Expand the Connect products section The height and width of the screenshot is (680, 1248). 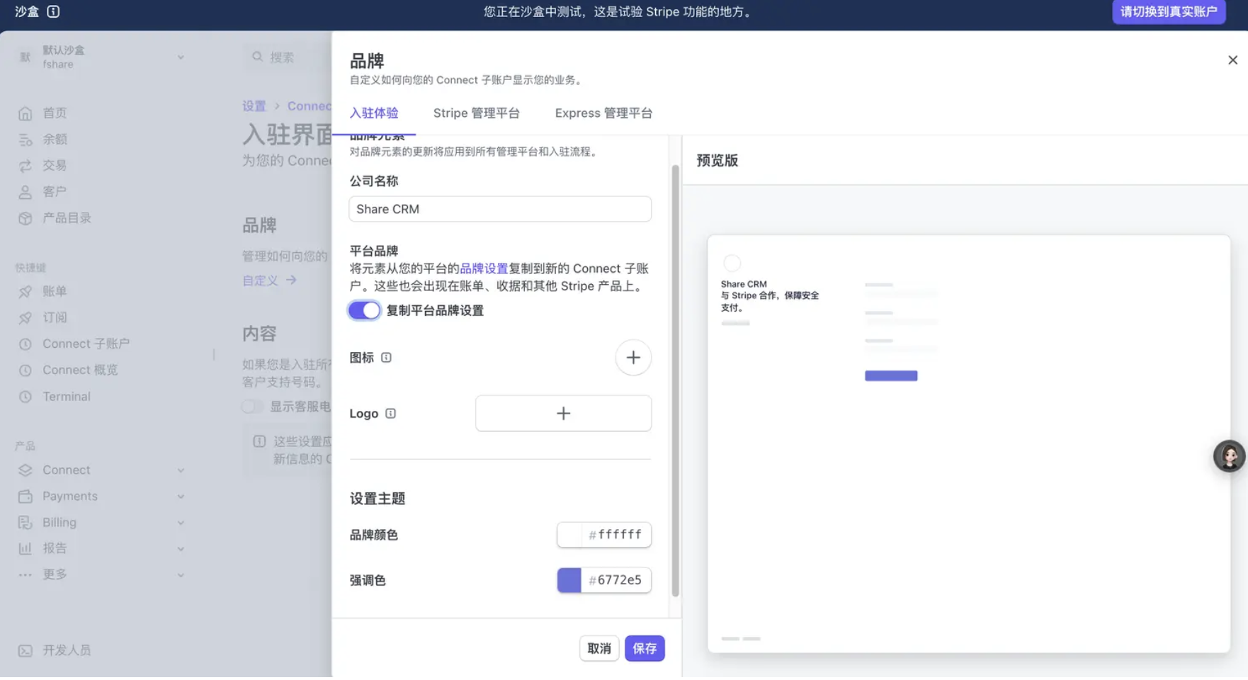click(x=181, y=470)
